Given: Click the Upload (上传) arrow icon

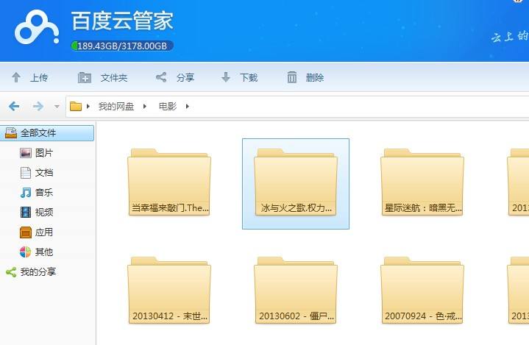Looking at the screenshot, I should [16, 77].
